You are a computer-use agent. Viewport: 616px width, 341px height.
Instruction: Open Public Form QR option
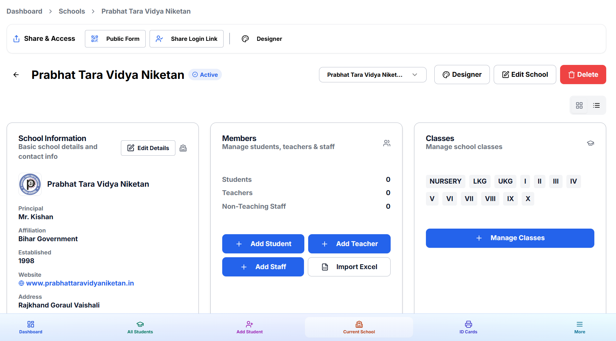click(x=115, y=39)
